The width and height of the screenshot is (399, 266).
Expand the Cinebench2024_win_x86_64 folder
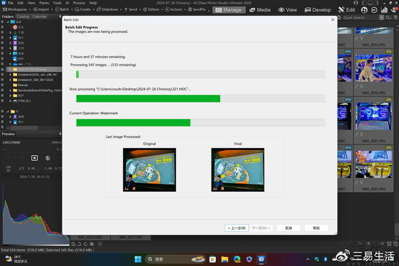point(10,75)
